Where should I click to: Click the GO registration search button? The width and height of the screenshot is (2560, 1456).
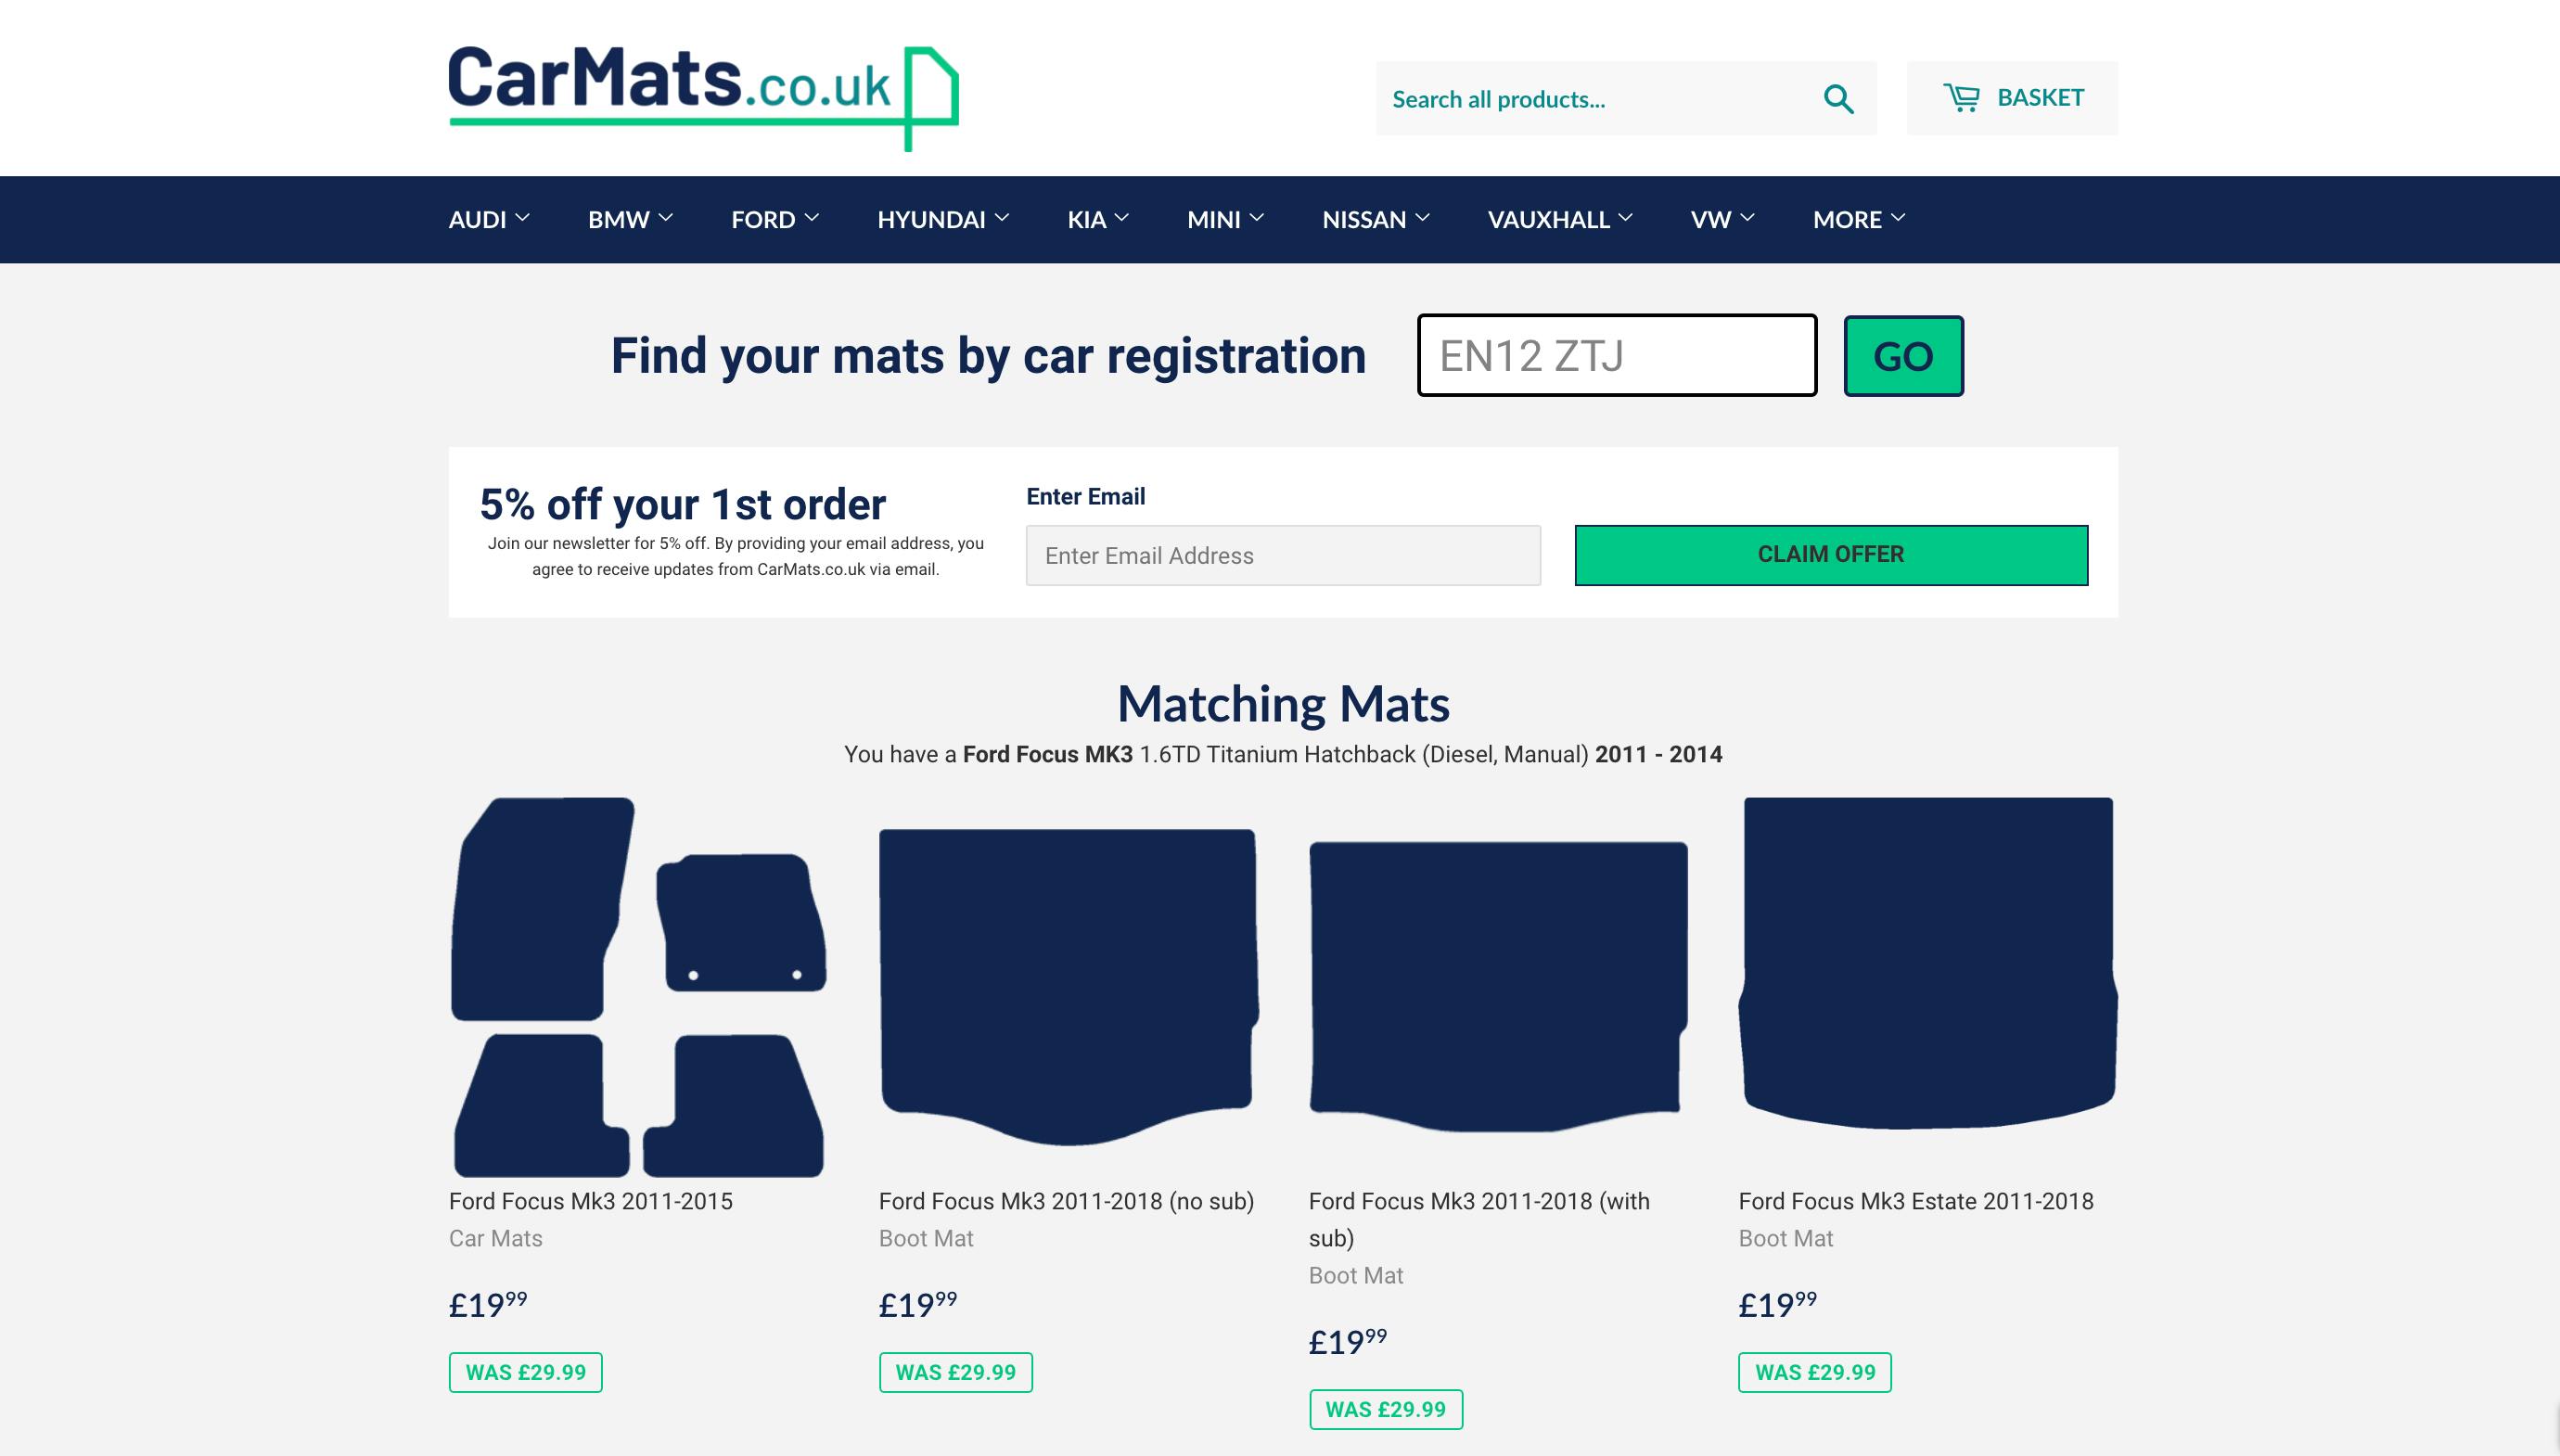click(1903, 355)
